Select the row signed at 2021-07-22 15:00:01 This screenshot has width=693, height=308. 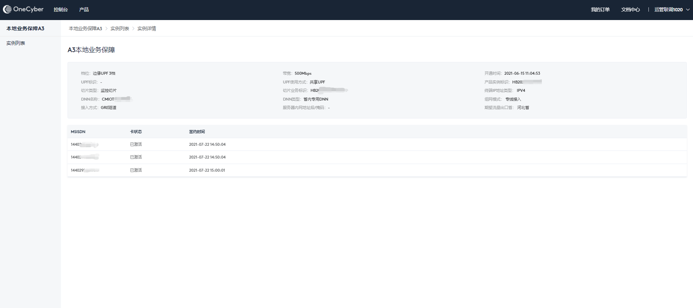point(207,170)
